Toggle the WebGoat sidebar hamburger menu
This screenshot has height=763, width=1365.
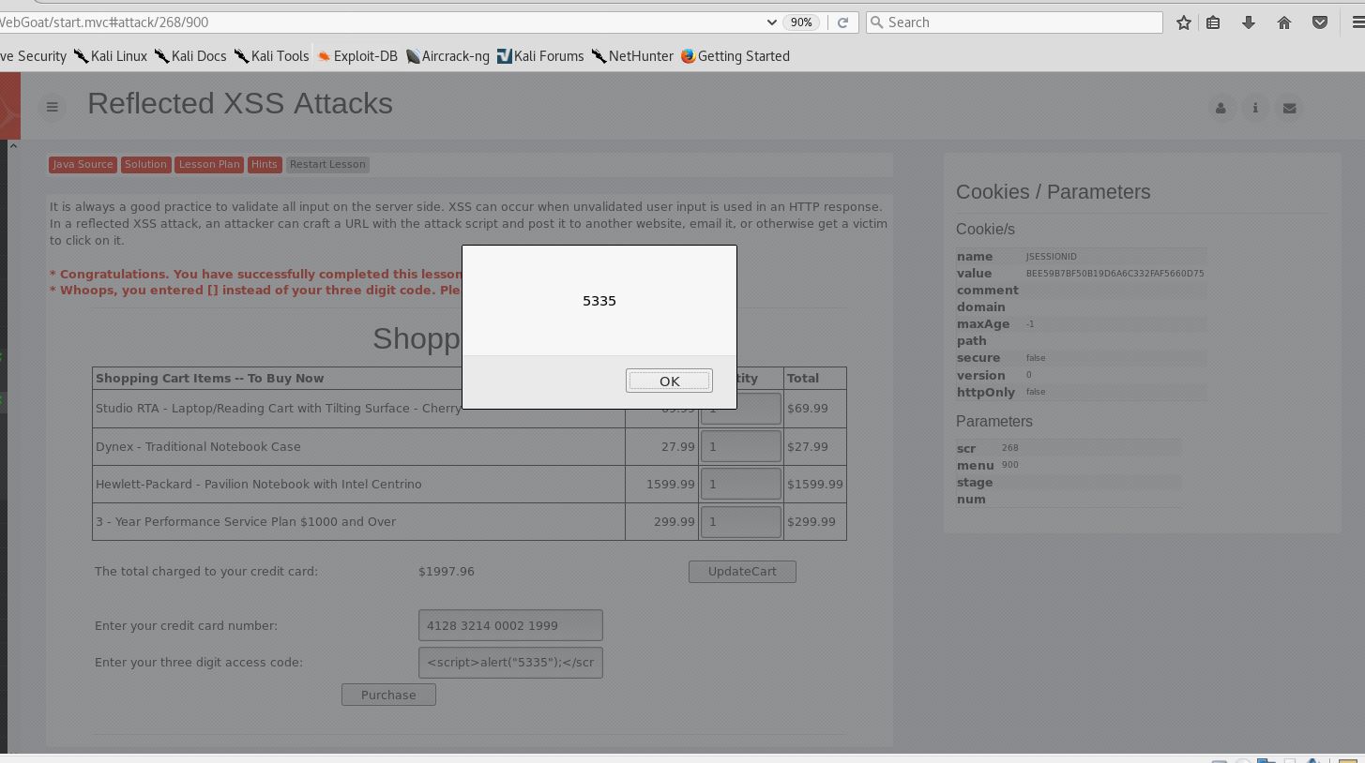click(53, 107)
